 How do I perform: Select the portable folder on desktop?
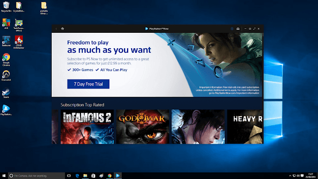[x=44, y=8]
